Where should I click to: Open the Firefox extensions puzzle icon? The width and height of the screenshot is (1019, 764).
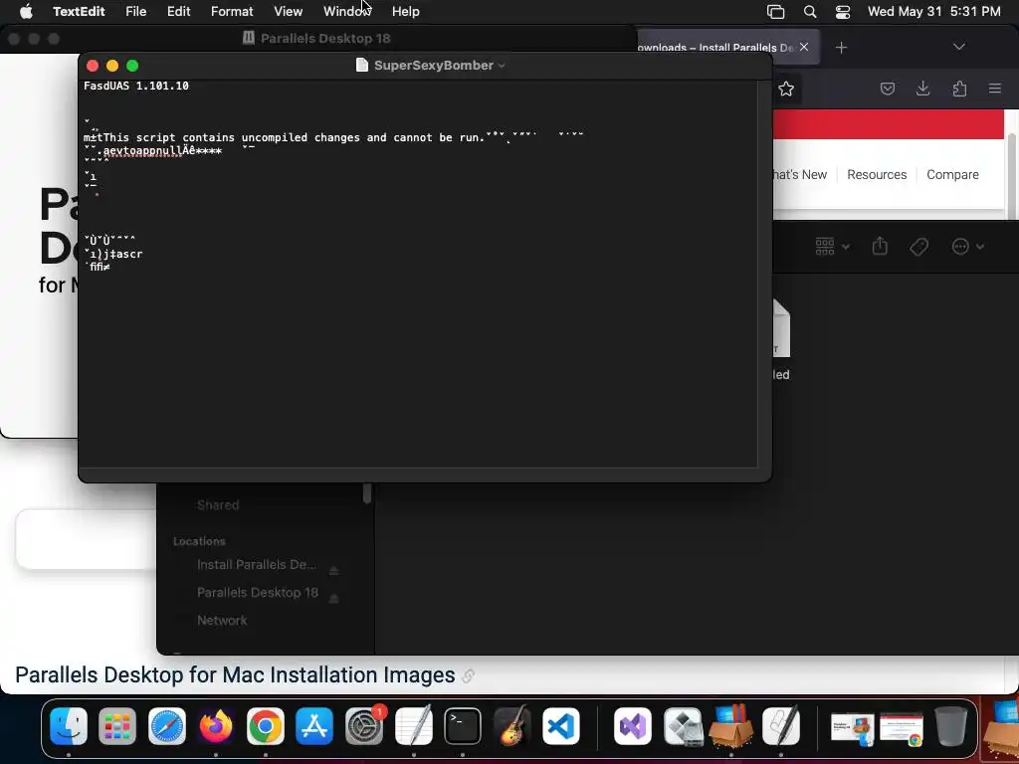(959, 89)
